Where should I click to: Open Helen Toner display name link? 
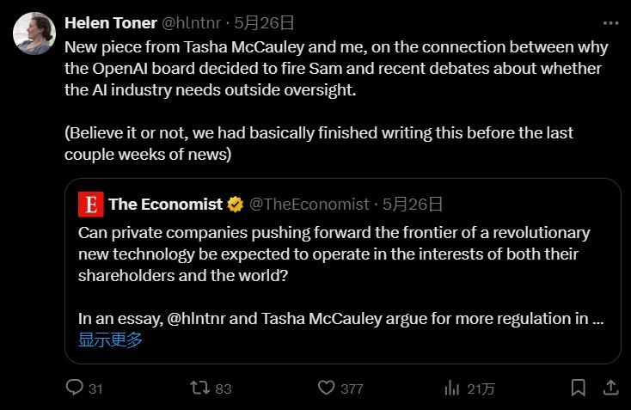click(110, 21)
